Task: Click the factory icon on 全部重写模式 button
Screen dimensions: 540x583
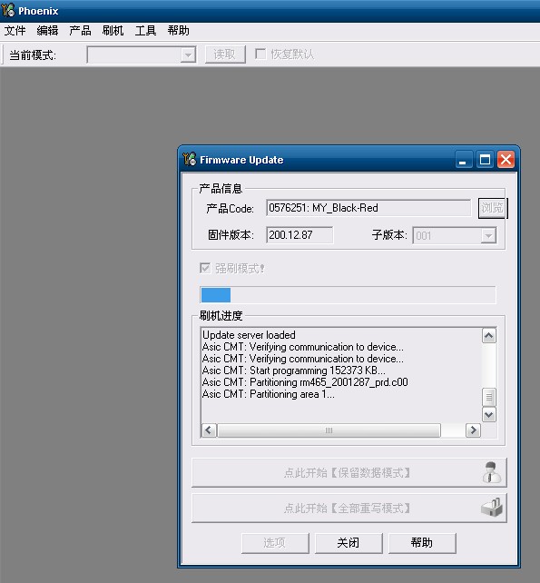Action: click(x=491, y=508)
